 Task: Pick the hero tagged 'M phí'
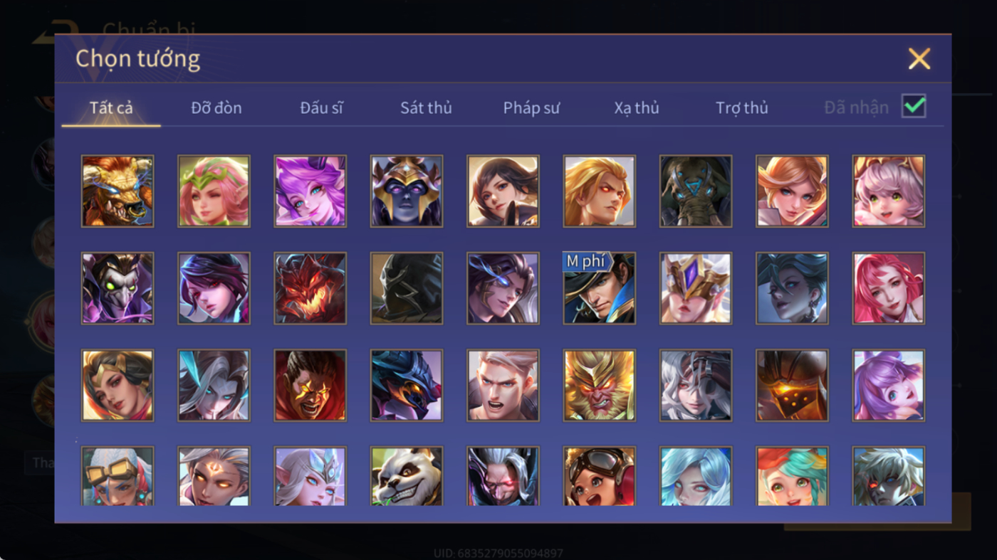600,288
